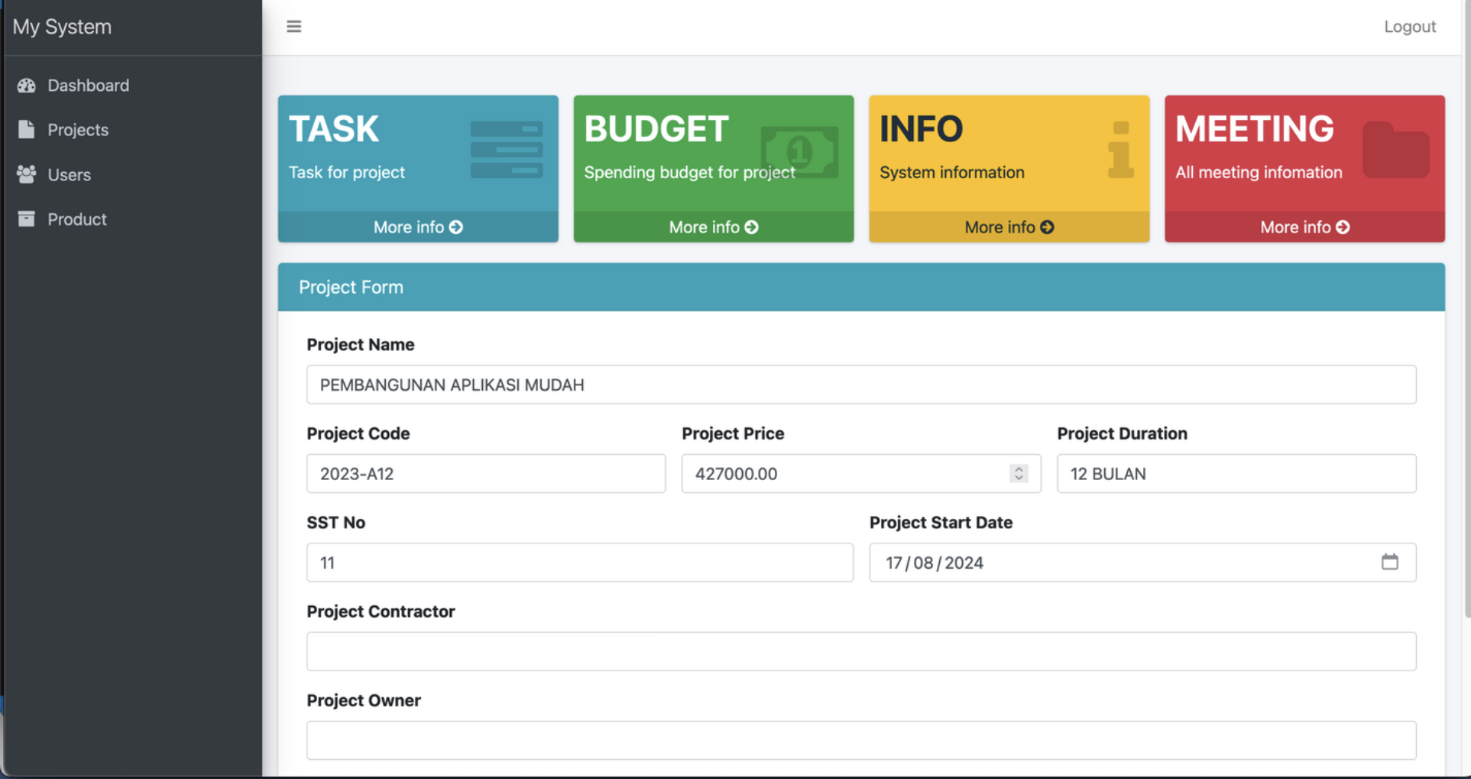Click the Dashboard speedometer icon in sidebar

click(27, 85)
